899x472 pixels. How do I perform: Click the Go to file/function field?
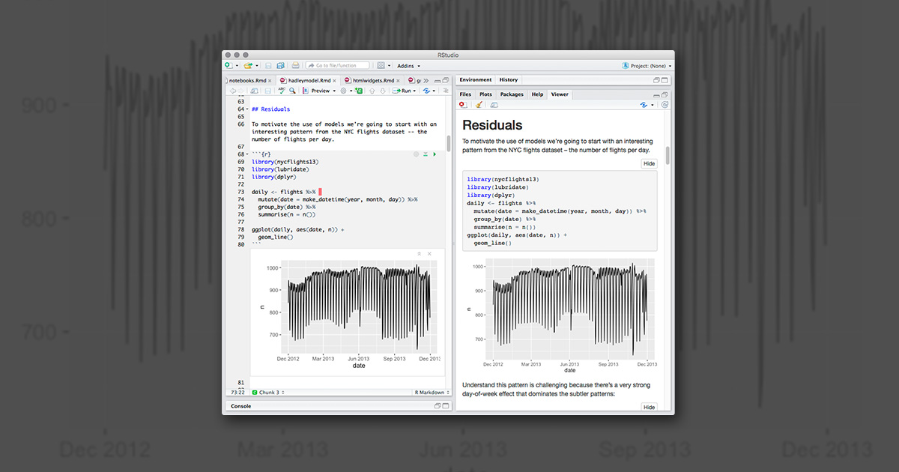click(x=337, y=66)
